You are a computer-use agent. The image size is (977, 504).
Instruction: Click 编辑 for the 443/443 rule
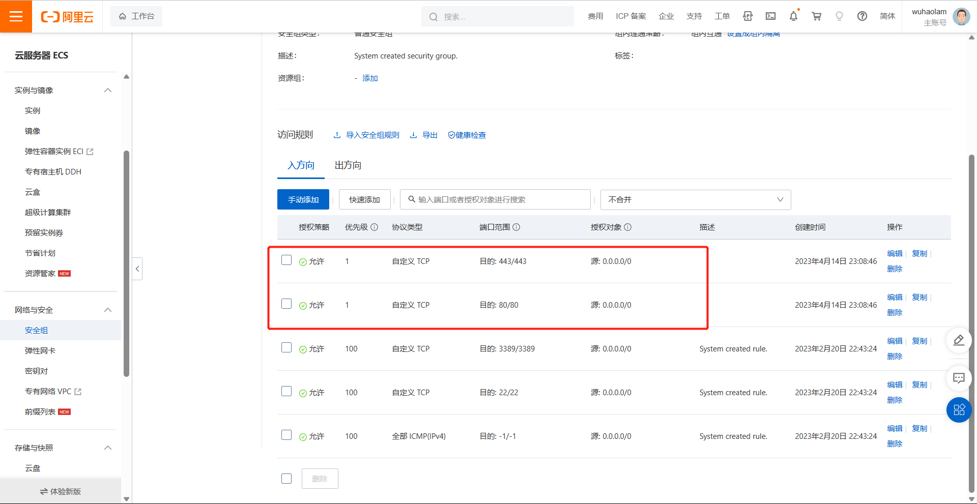click(895, 254)
